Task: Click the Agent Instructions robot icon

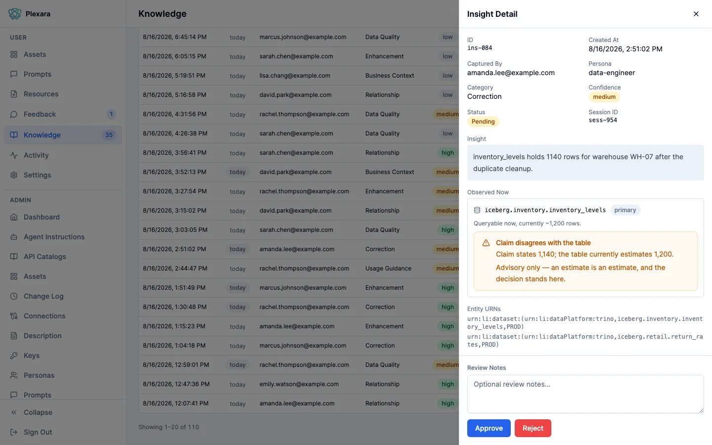Action: point(14,237)
